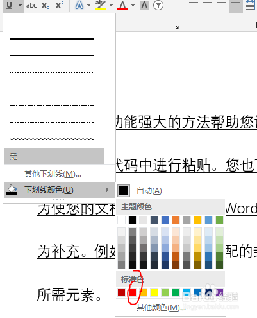Align text right

pyautogui.click(x=222, y=5)
